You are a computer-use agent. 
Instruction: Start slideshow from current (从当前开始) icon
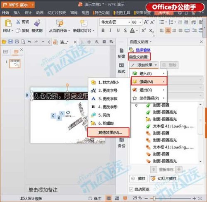[60, 23]
